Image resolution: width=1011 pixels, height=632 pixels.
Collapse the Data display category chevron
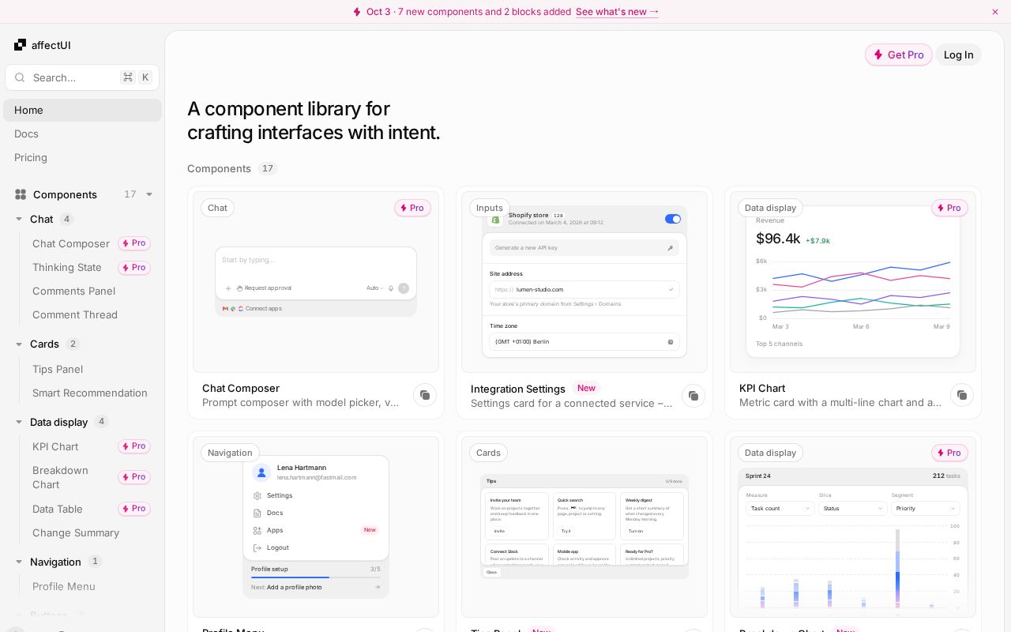point(19,422)
